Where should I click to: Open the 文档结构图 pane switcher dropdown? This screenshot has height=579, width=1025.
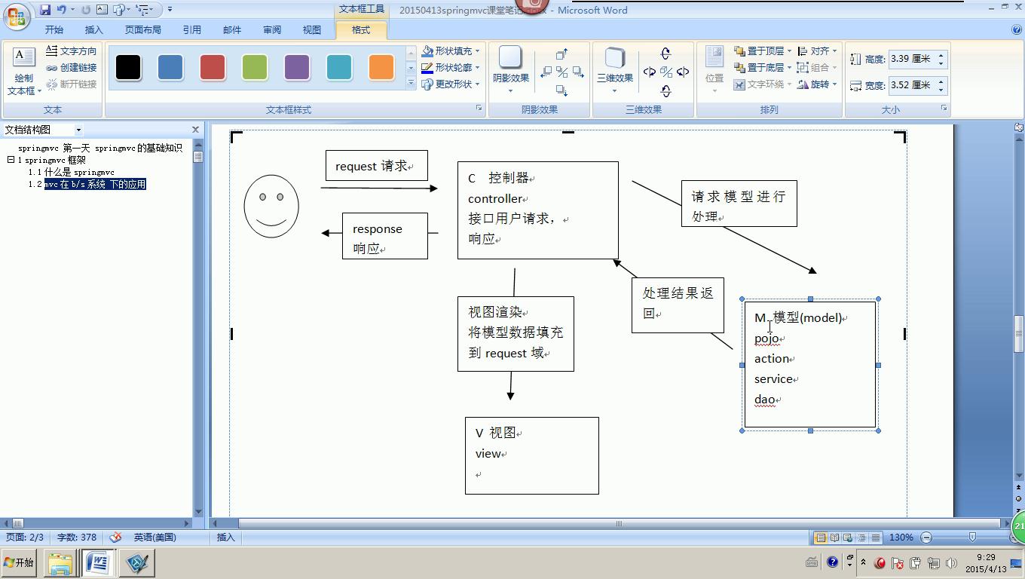click(x=78, y=130)
